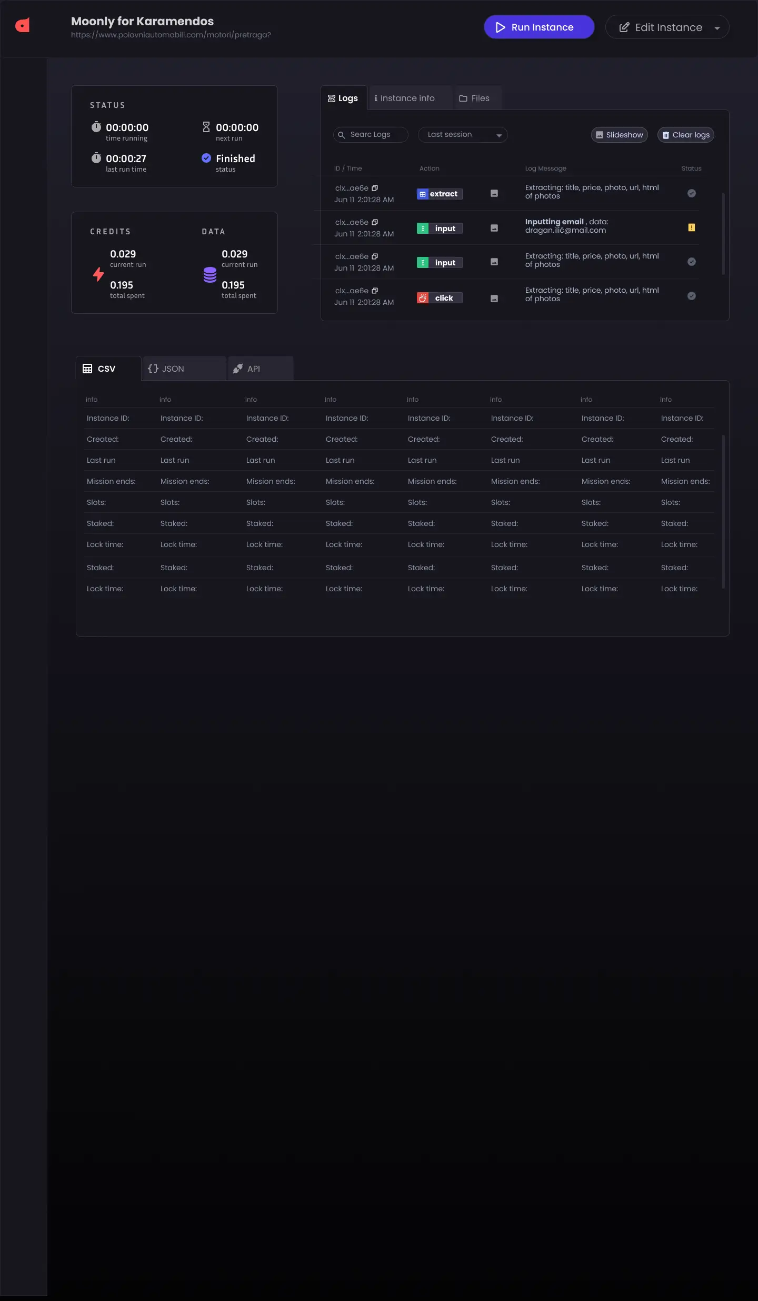Switch to the Logs tab
758x1301 pixels.
coord(343,98)
